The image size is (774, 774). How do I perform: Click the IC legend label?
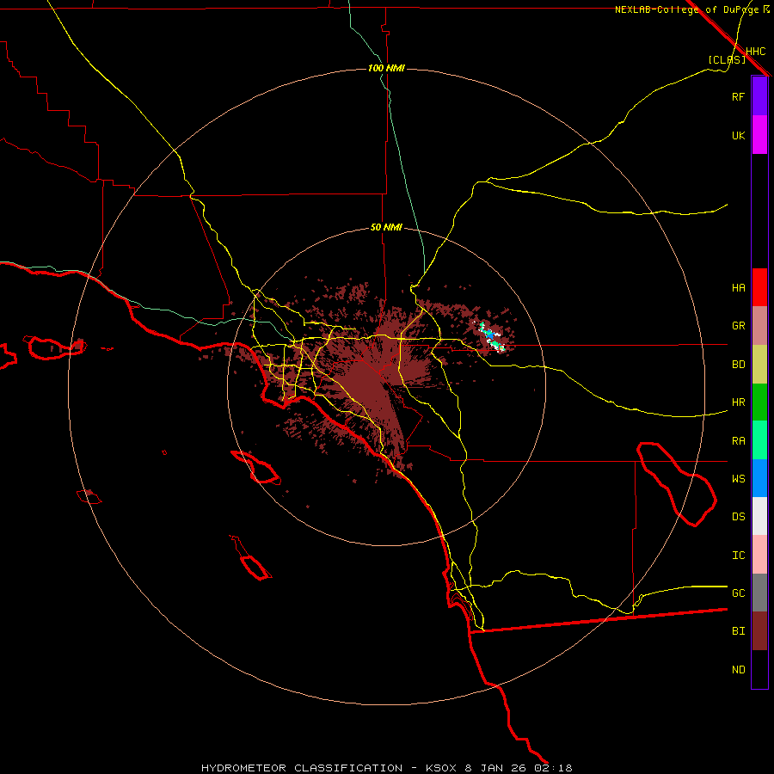[x=738, y=556]
